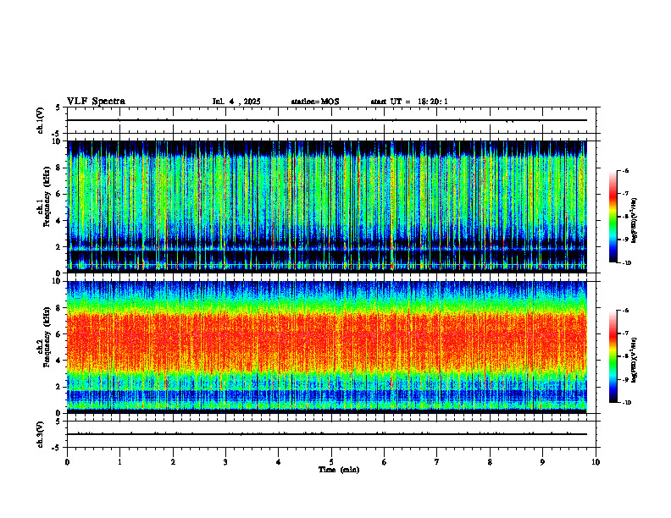This screenshot has height=518, width=671.
Task: Click the "-10" tick on ch.2 colorbar
Action: click(x=627, y=403)
